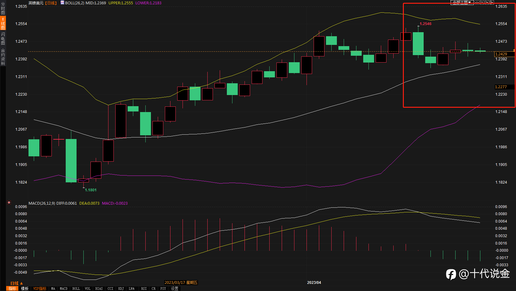Image resolution: width=516 pixels, height=291 pixels.
Task: Click the LOWER:1.2183 value
Action: pyautogui.click(x=148, y=3)
